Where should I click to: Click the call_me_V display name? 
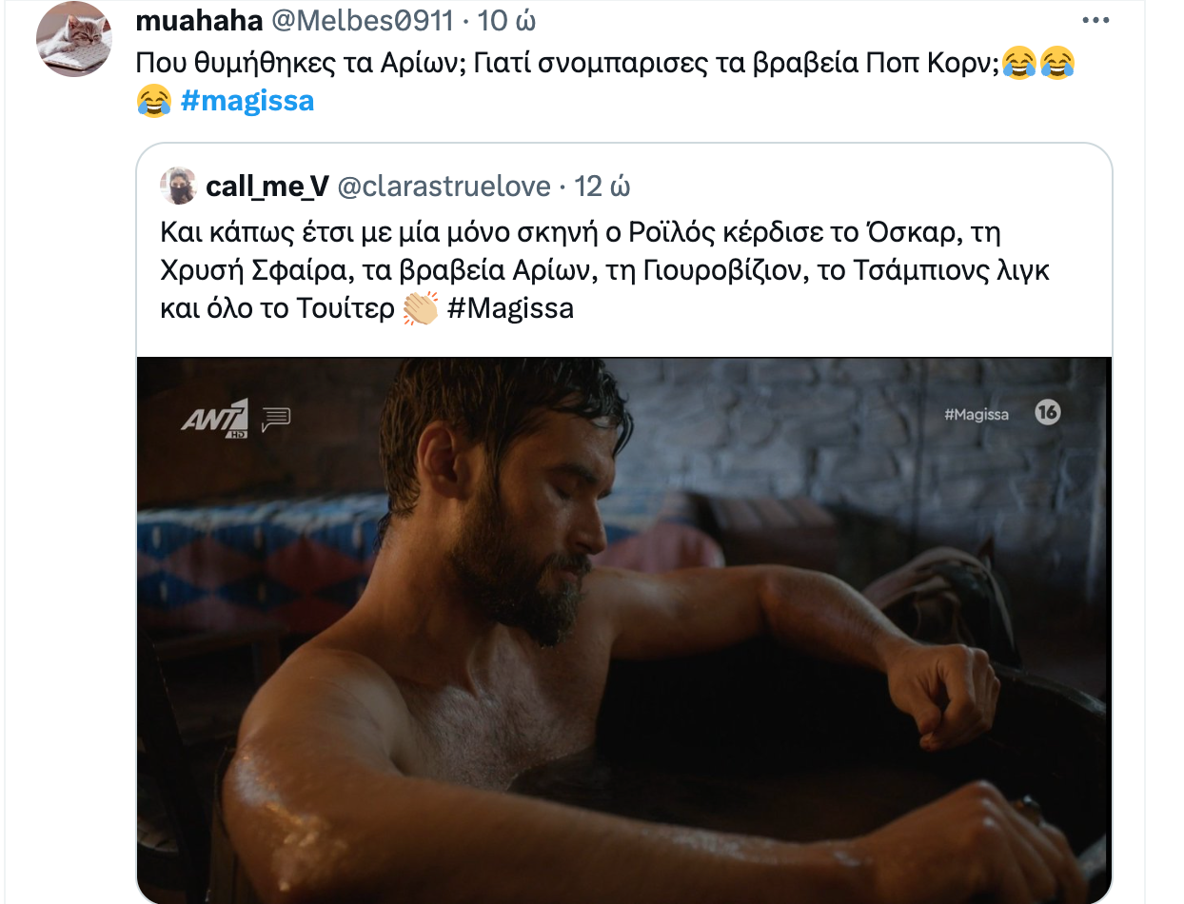[267, 187]
